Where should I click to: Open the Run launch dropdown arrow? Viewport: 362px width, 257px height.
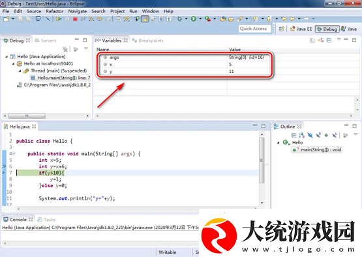point(200,19)
